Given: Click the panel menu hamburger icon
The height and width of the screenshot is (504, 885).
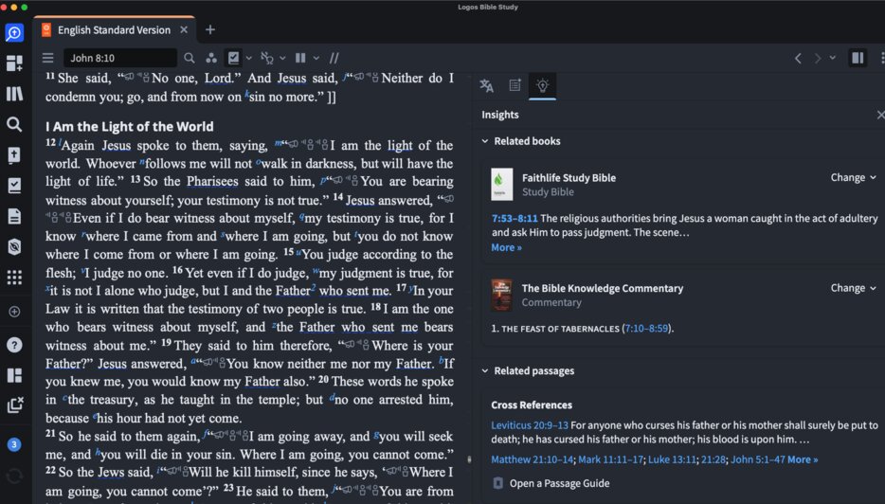Looking at the screenshot, I should [47, 58].
